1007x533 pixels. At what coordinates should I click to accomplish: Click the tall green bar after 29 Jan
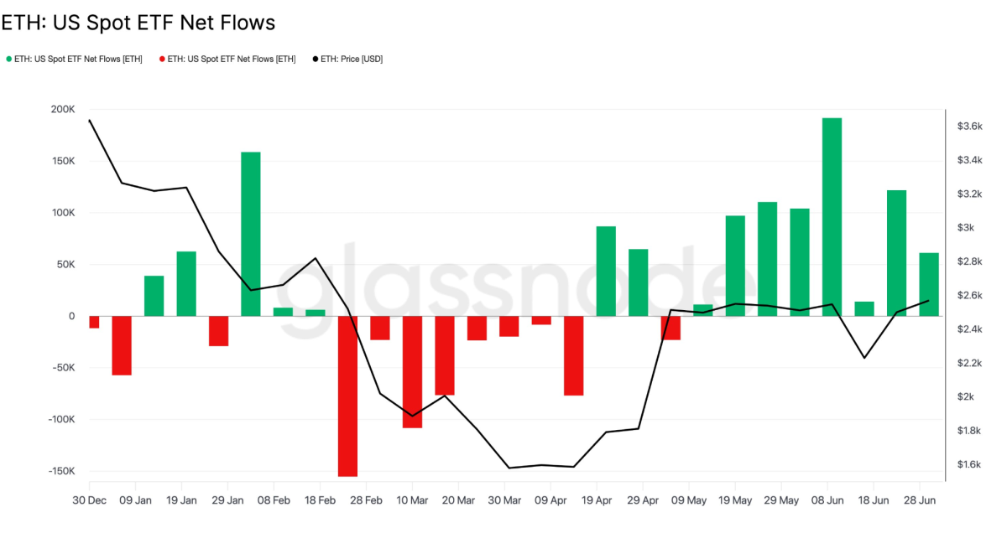click(251, 234)
